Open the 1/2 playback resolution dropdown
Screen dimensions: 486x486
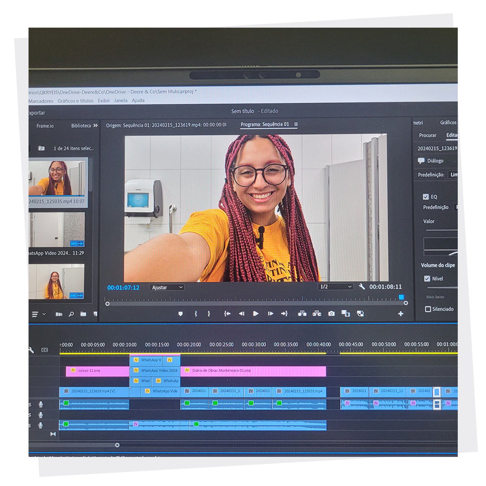(335, 287)
